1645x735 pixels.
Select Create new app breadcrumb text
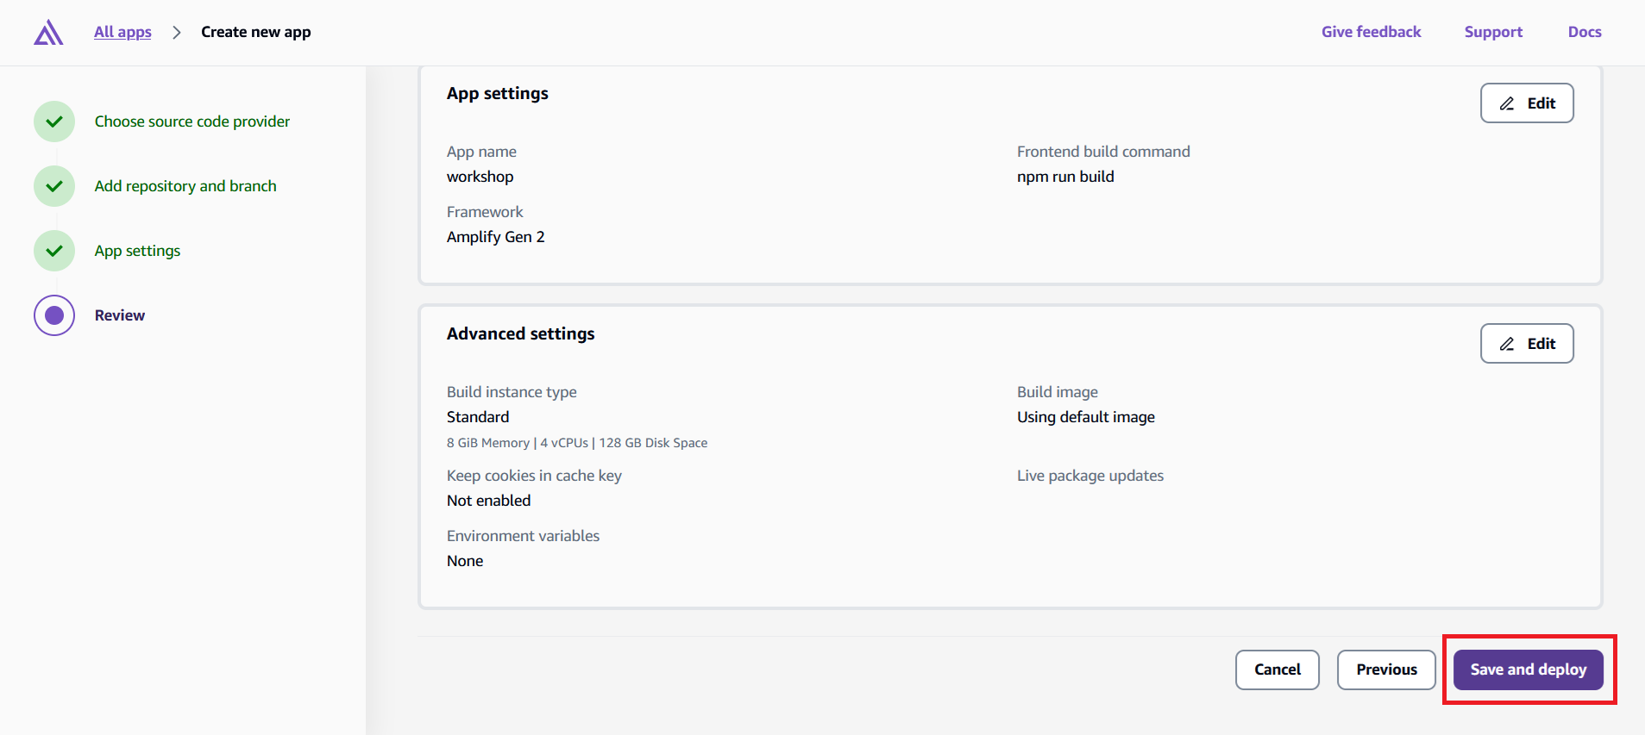click(x=256, y=32)
